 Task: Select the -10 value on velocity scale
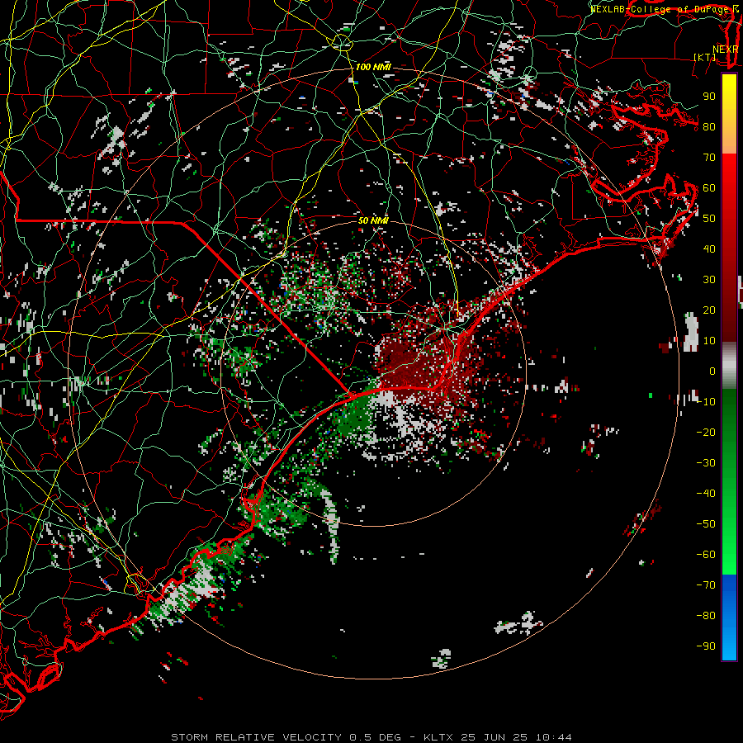point(706,402)
